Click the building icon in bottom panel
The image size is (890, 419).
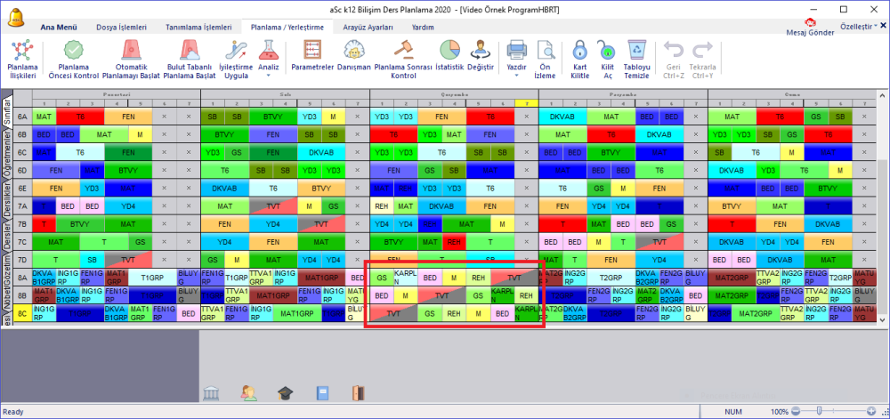212,393
